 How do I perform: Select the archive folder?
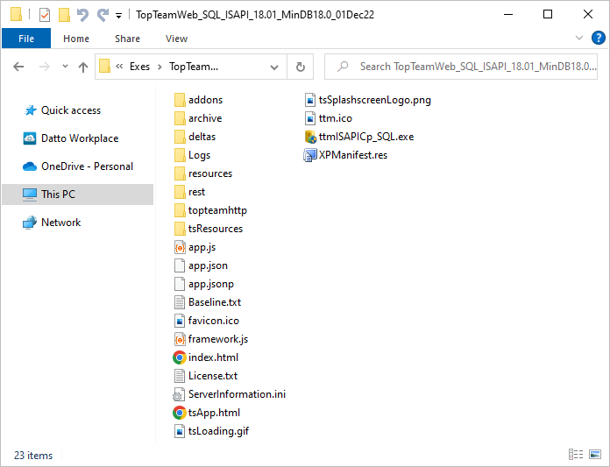[198, 118]
